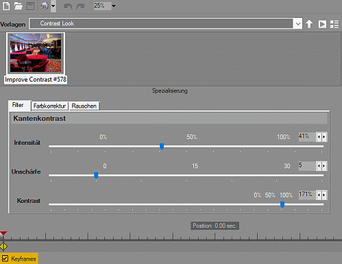
Task: Switch to the Farbkorrektur tab
Action: [49, 106]
